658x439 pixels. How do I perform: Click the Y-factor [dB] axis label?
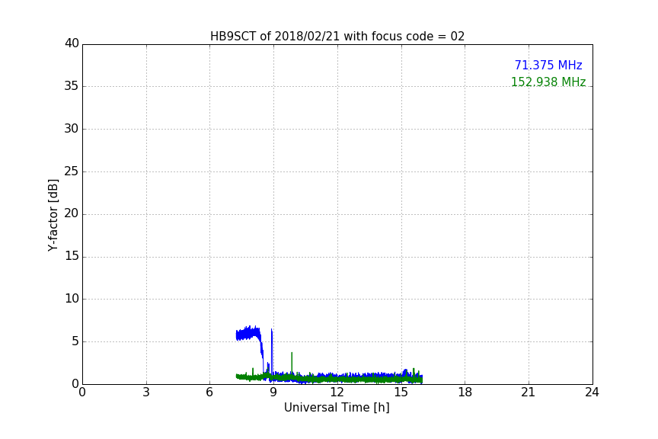pos(53,215)
